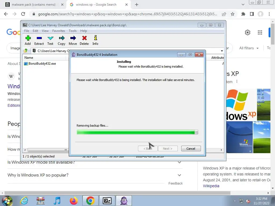The width and height of the screenshot is (275, 206).
Task: Click the share page icon in address bar
Action: (x=224, y=14)
